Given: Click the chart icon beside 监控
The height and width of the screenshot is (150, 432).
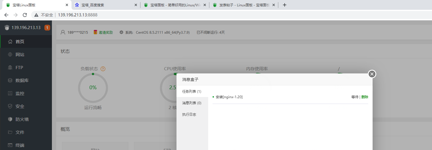Looking at the screenshot, I should point(10,93).
